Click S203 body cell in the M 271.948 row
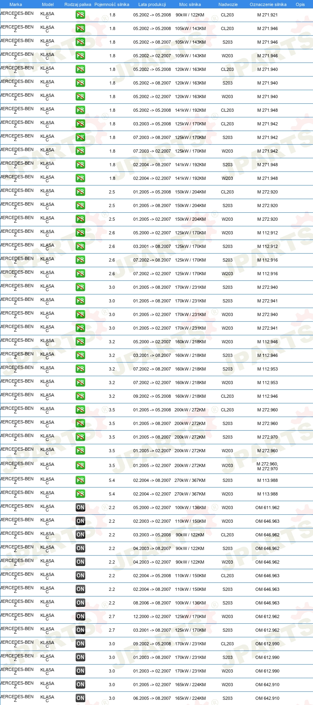The image size is (313, 705). click(x=227, y=165)
